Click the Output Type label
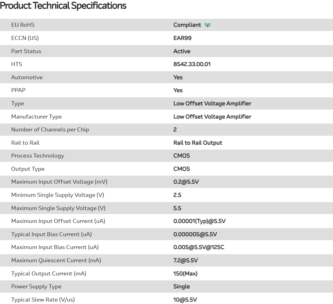Screen dimensions: 333x304 [x=28, y=169]
